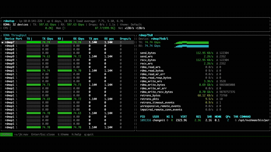Click 'theme: Default' indicator
Image resolution: width=271 pixels, height=152 pixels.
click(131, 25)
